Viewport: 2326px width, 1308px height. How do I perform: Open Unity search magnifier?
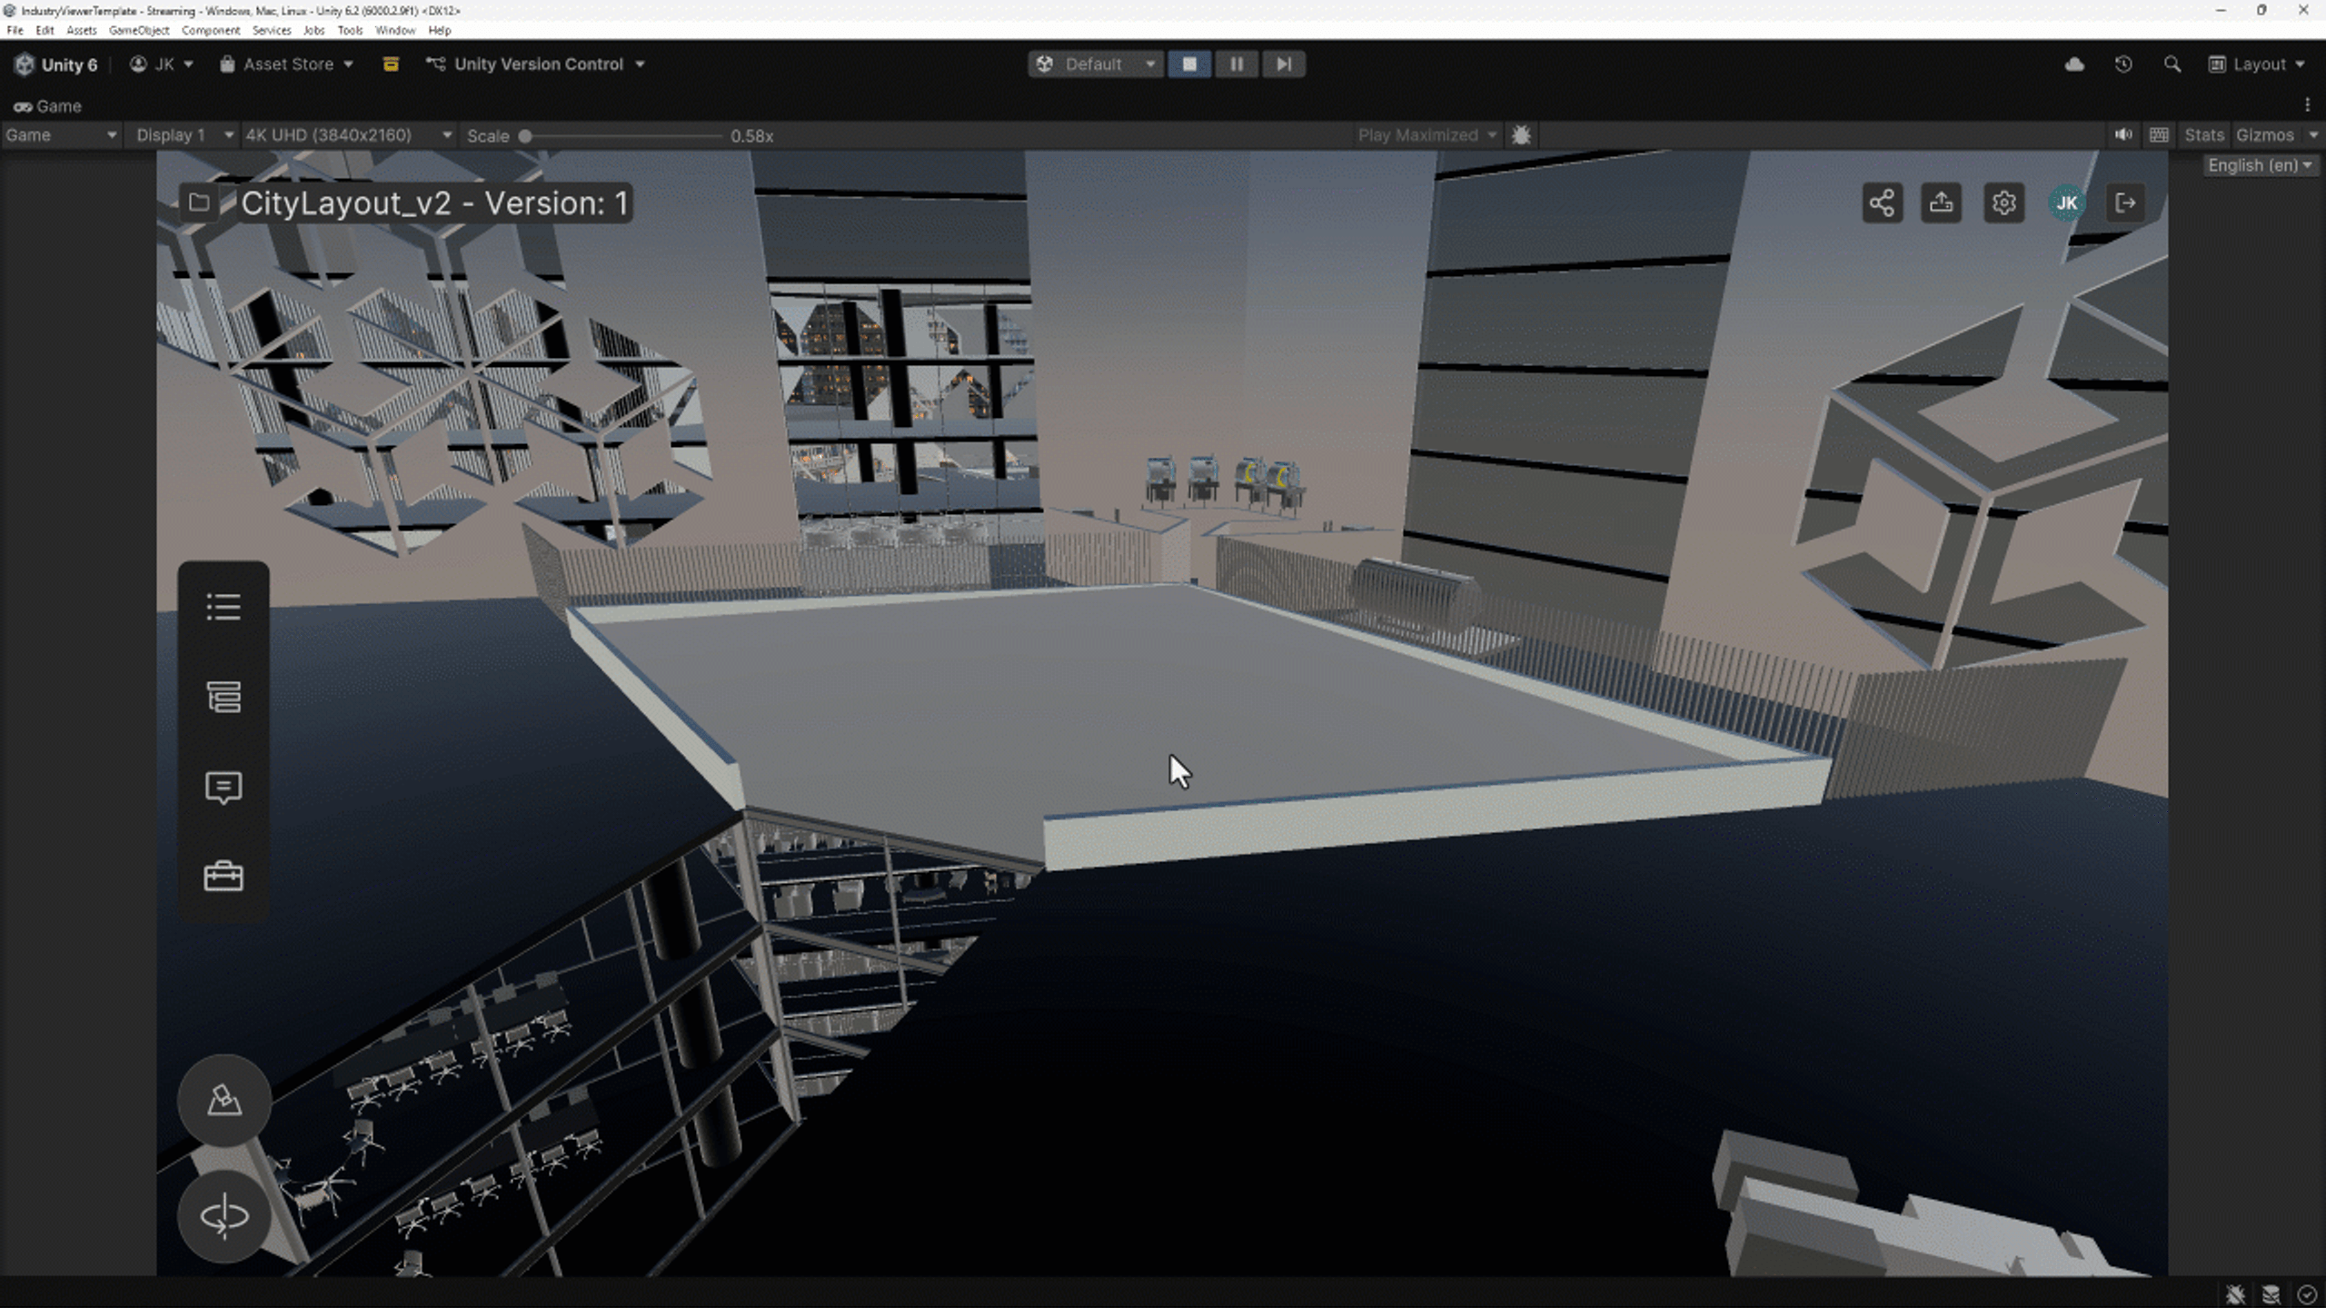tap(2172, 64)
